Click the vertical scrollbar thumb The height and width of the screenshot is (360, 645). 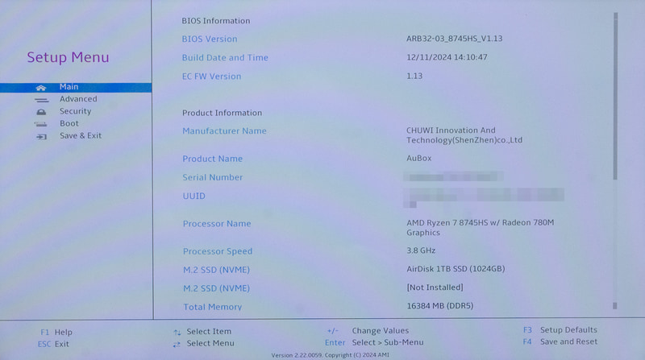(x=615, y=96)
